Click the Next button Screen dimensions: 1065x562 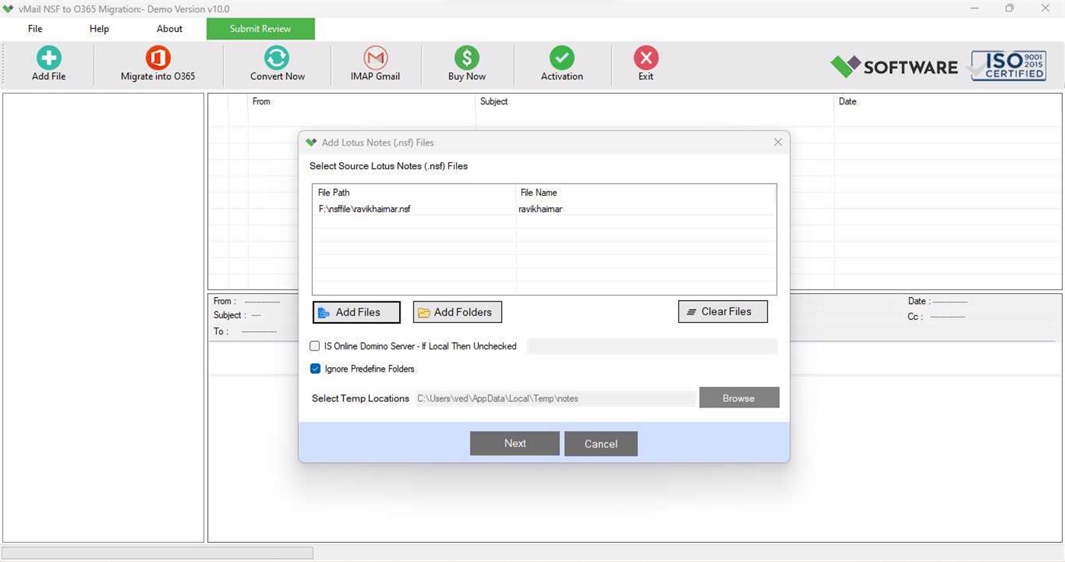pos(515,443)
